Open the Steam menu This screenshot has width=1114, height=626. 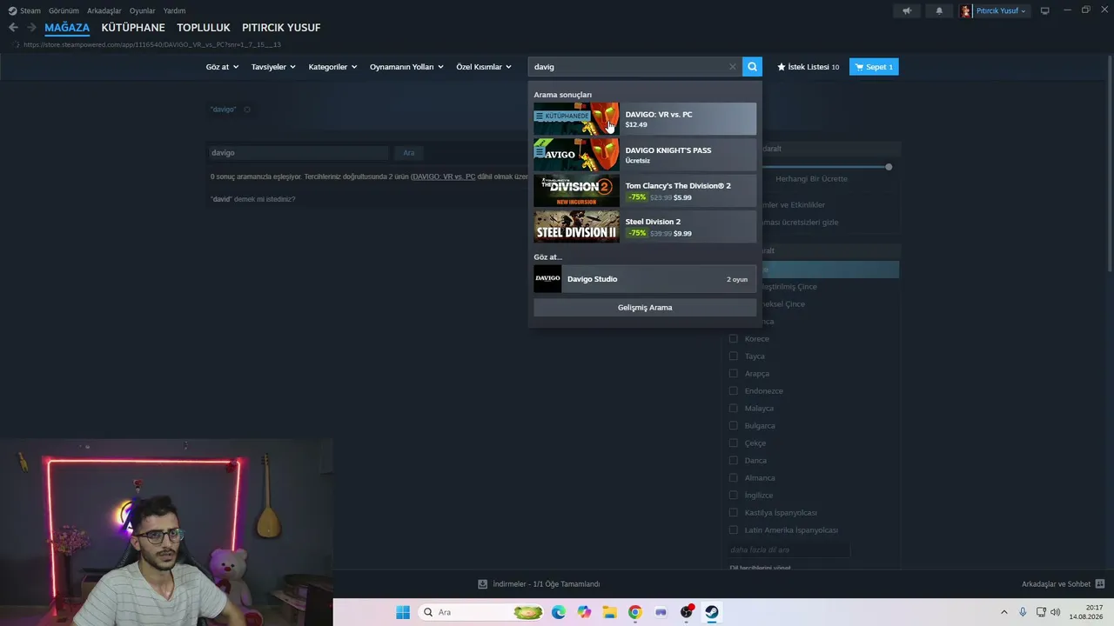coord(30,10)
